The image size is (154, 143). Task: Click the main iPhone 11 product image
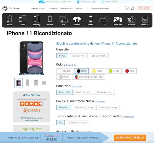tap(31, 58)
